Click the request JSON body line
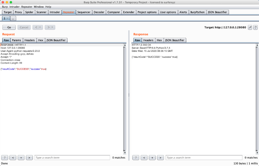 [x=23, y=69]
